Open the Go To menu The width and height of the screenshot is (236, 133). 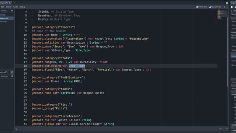tap(15, 7)
